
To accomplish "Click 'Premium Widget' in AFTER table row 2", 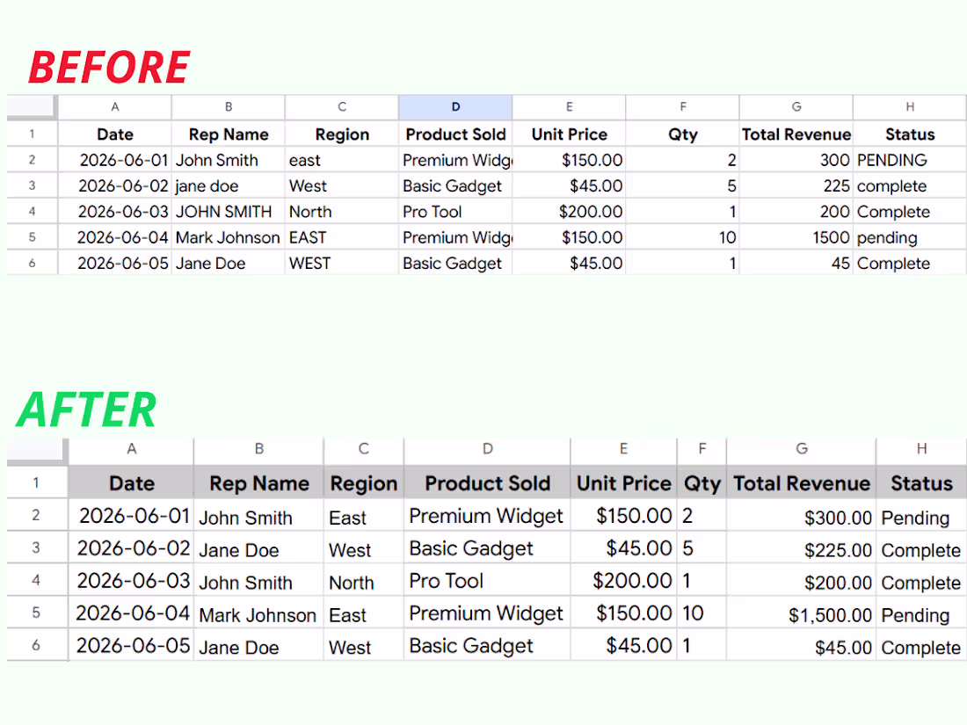I will pos(487,516).
